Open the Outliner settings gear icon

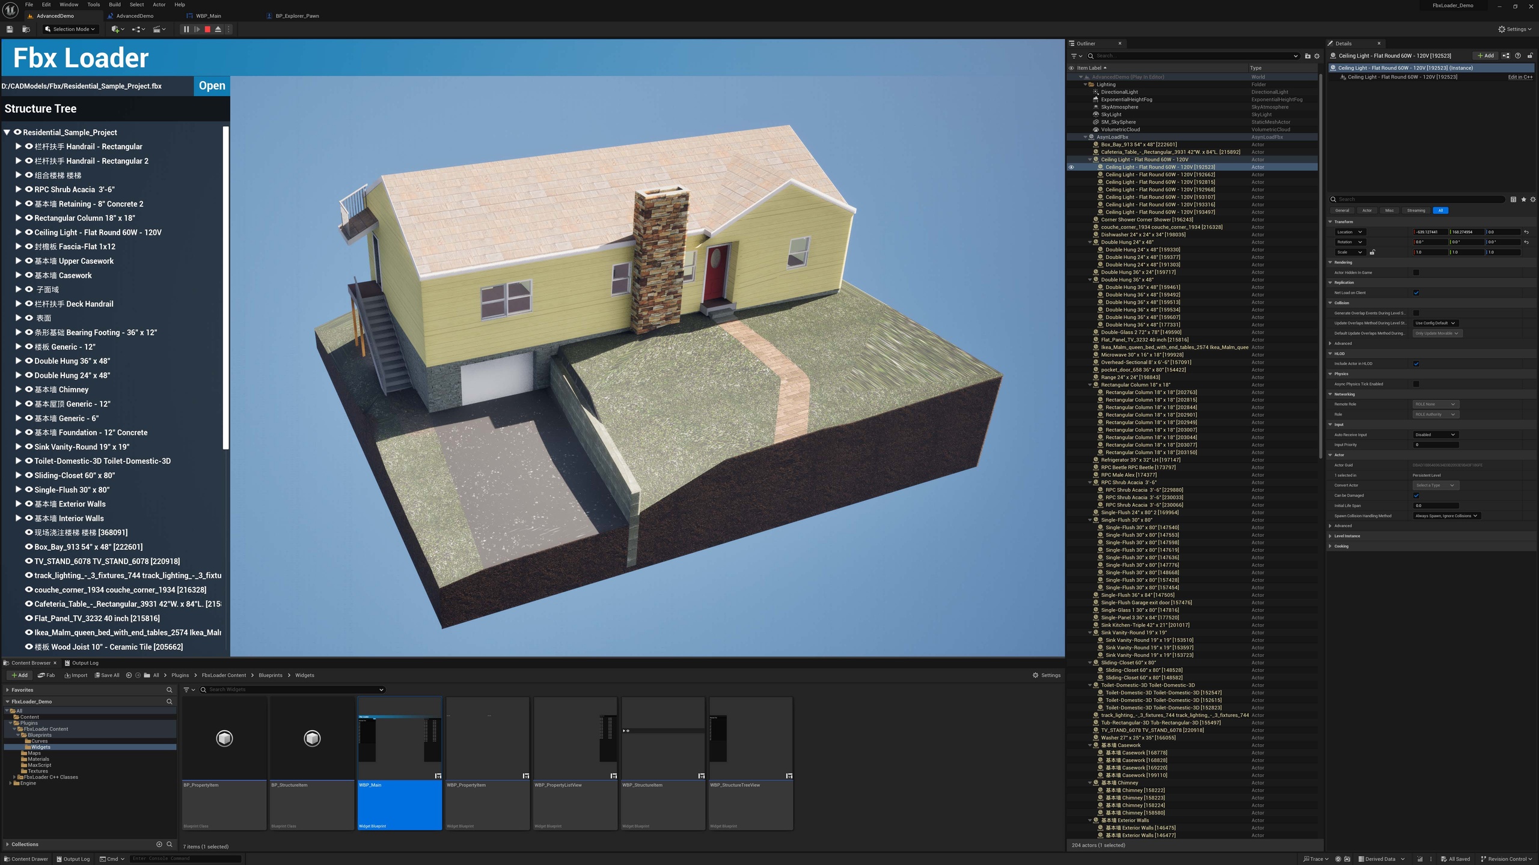click(x=1317, y=56)
